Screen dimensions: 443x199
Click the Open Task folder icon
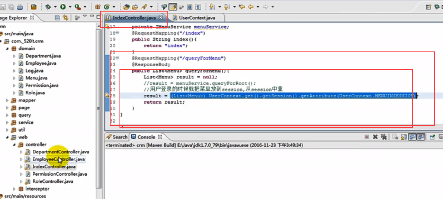click(x=135, y=7)
